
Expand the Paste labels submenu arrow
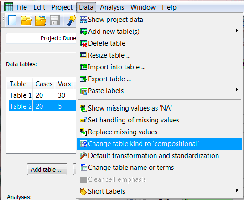(237, 89)
